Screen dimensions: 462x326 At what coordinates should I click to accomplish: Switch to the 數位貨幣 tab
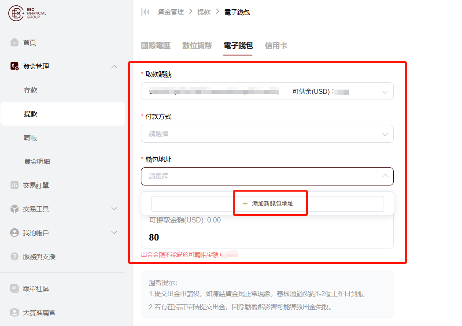(197, 45)
